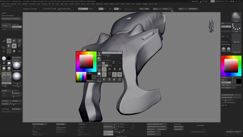243x137 pixels.
Task: Adjust the Focal Shift slider in the popup
Action: [112, 55]
